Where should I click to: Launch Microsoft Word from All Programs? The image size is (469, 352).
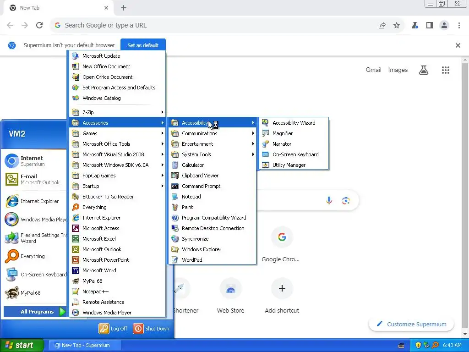(117, 270)
